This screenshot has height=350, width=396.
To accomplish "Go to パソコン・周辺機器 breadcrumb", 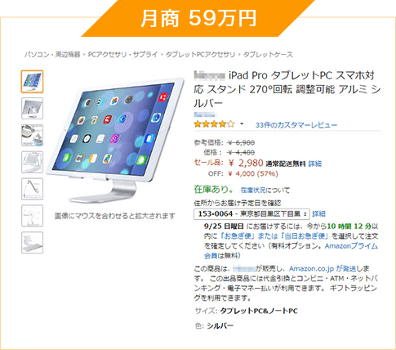I will 52,55.
